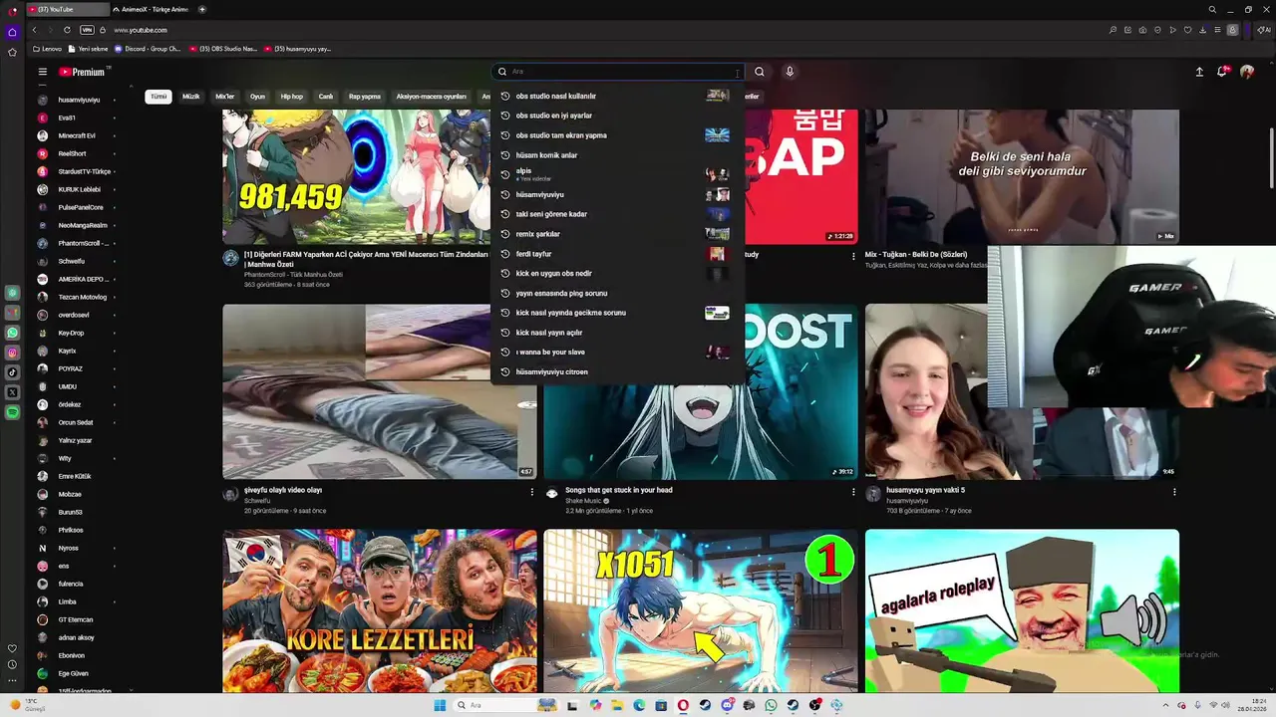Open the Lenovo bookmarks folder
This screenshot has width=1276, height=717.
pyautogui.click(x=47, y=49)
